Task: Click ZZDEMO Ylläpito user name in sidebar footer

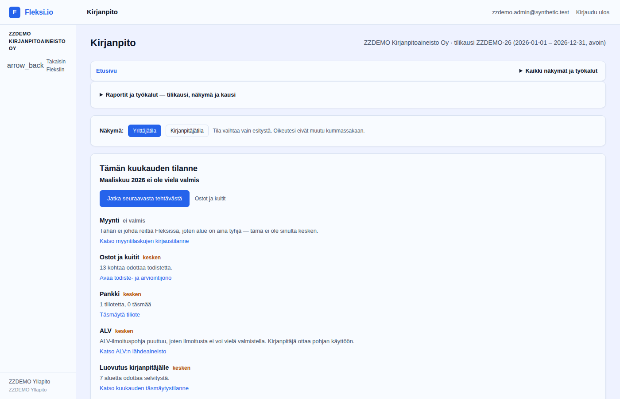Action: 30,382
